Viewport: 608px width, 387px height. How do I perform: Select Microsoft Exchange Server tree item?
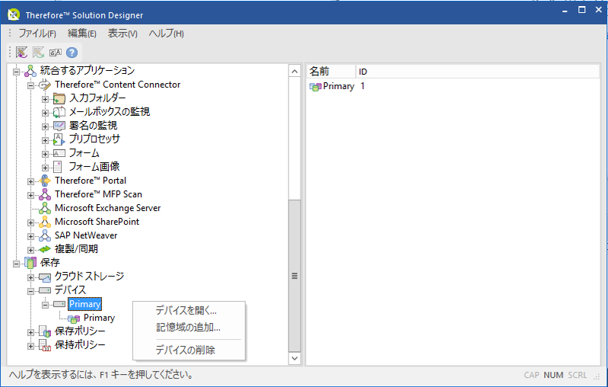click(x=108, y=208)
